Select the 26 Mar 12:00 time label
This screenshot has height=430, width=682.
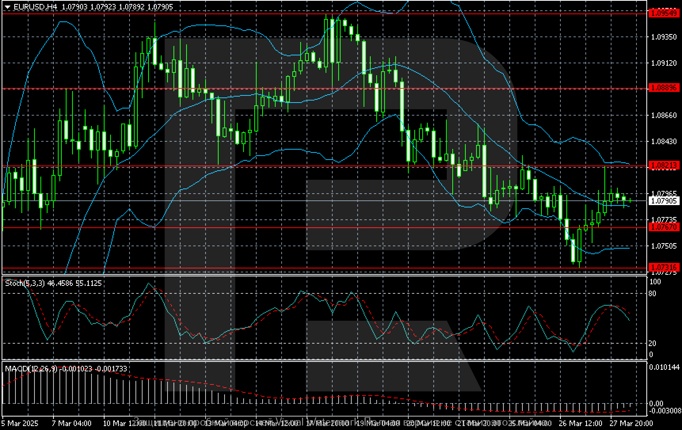tap(580, 423)
